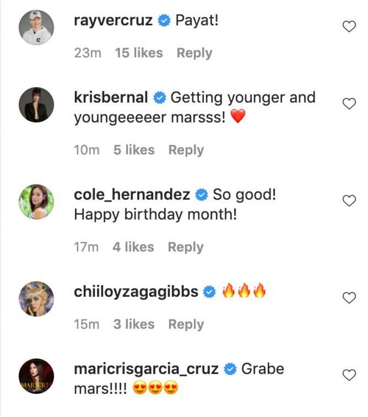Heart maricrisgarcia_cruz's 'Grabe mars' comment
Screen dimensions: 368x417
350,375
